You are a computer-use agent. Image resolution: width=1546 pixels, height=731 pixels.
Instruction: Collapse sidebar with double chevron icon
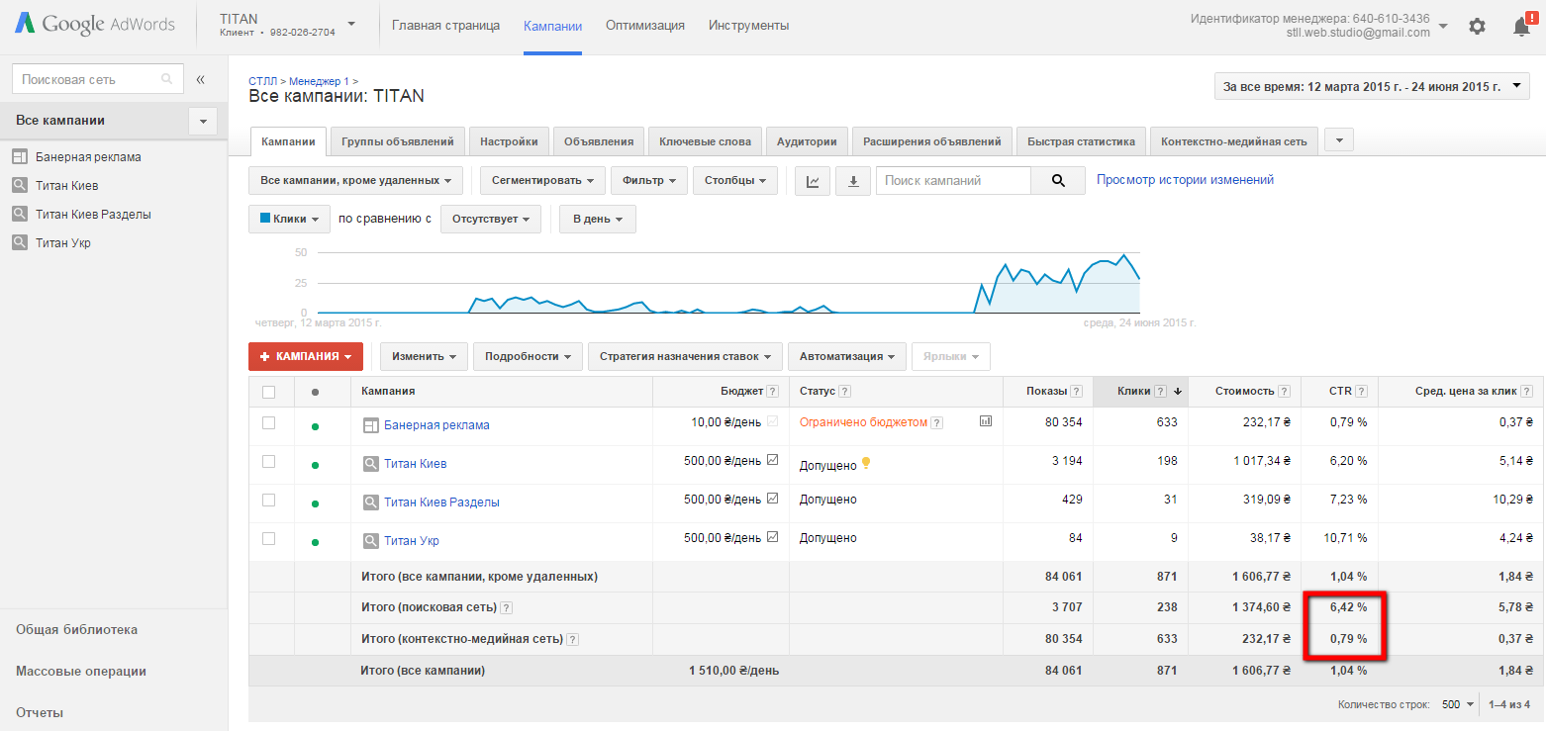(200, 79)
